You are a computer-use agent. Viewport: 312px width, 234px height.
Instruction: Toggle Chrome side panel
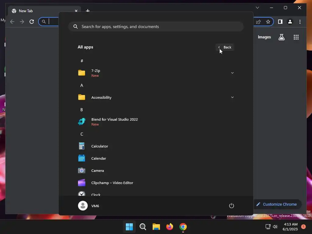[x=280, y=22]
